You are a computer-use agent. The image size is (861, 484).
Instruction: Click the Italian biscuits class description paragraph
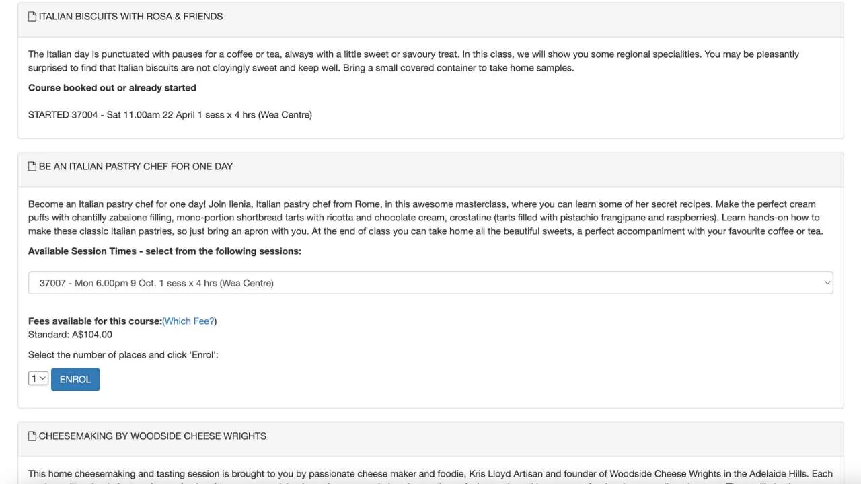414,61
